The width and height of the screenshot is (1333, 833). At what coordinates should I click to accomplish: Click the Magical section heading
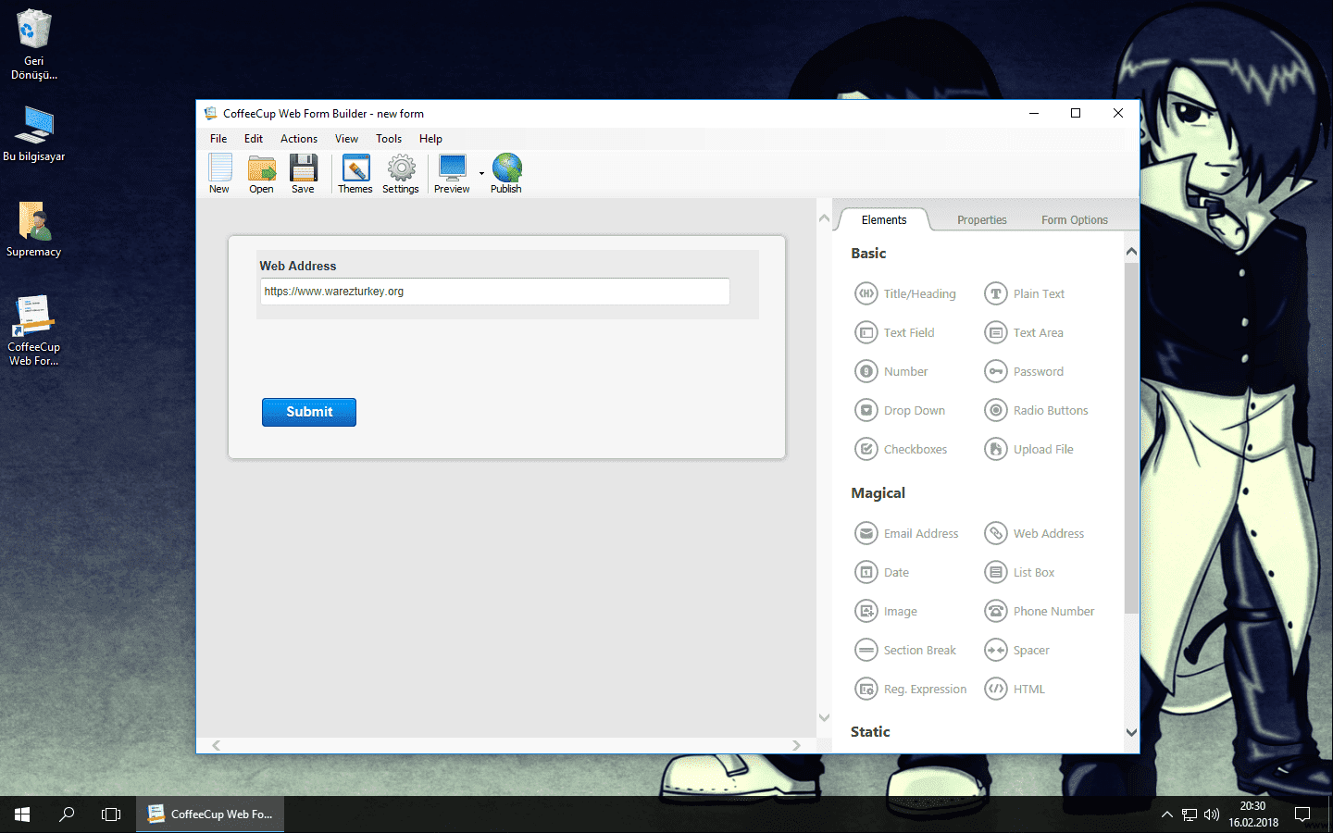(x=878, y=493)
